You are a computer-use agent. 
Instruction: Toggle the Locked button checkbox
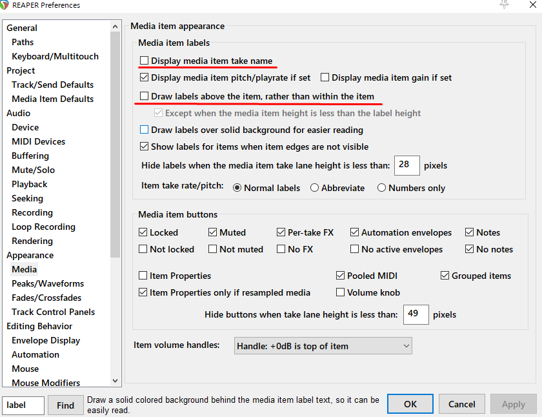tap(143, 232)
